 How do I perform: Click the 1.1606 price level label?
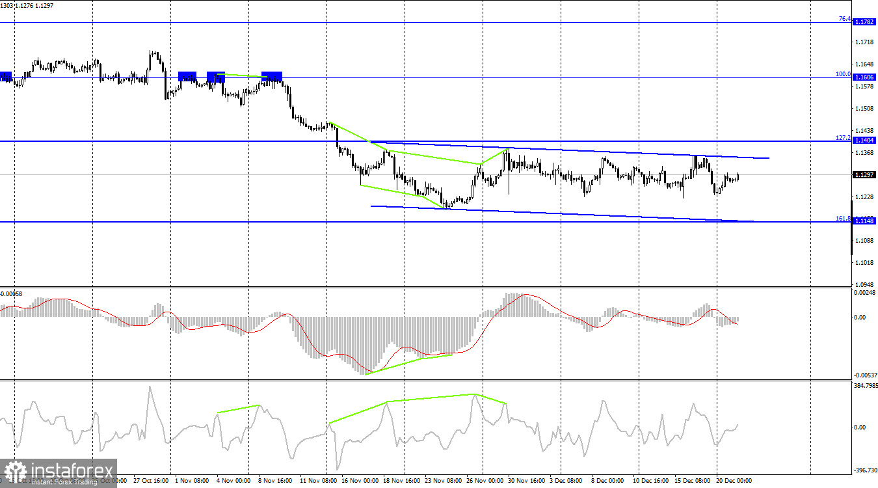(x=864, y=77)
